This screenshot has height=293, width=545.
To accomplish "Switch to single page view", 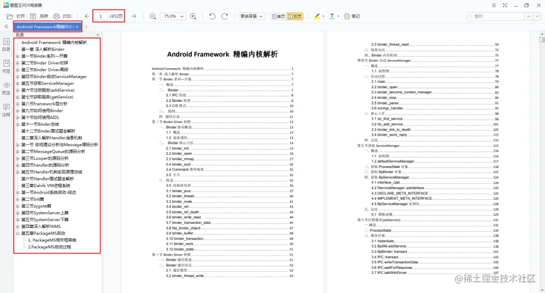I will pyautogui.click(x=279, y=16).
